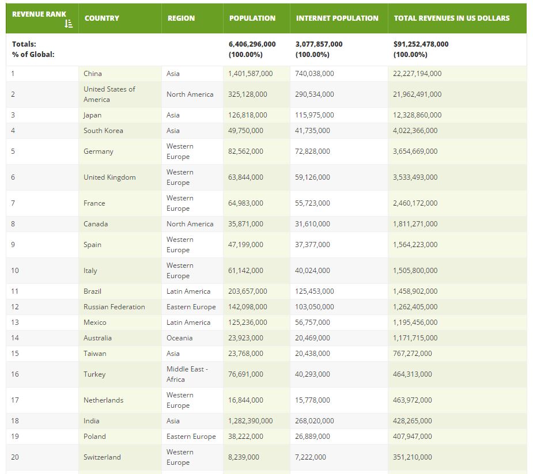
Task: Sort by the Revenue Rank column header
Action: pyautogui.click(x=42, y=18)
